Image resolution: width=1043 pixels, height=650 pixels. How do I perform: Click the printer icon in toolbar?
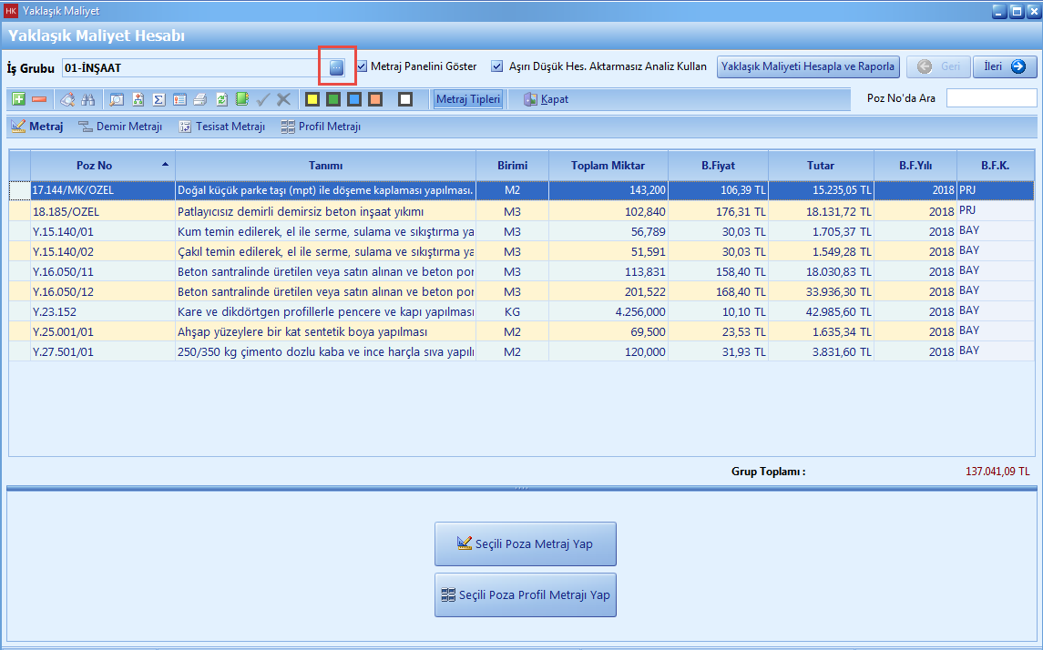pyautogui.click(x=199, y=99)
